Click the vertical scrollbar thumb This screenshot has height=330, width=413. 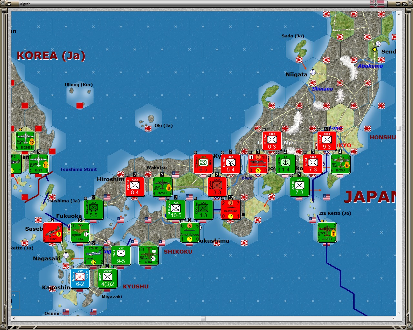pyautogui.click(x=399, y=128)
